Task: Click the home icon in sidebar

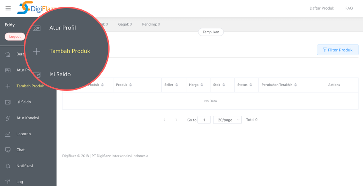Action: (8, 54)
